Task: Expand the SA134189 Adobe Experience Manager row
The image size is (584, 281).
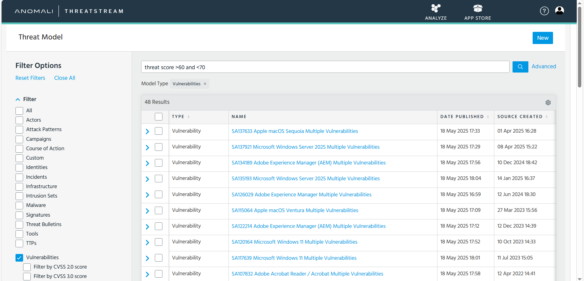Action: pyautogui.click(x=147, y=163)
